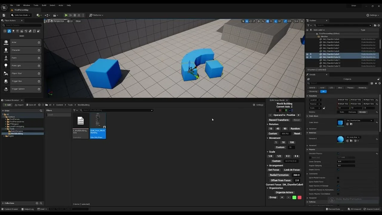
Task: Click the Details favorites star icon
Action: click(376, 83)
